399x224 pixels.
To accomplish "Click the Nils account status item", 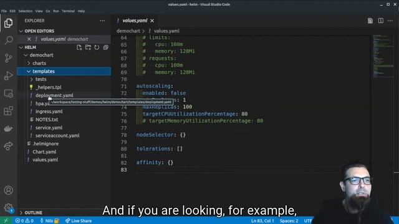I will tap(50, 221).
